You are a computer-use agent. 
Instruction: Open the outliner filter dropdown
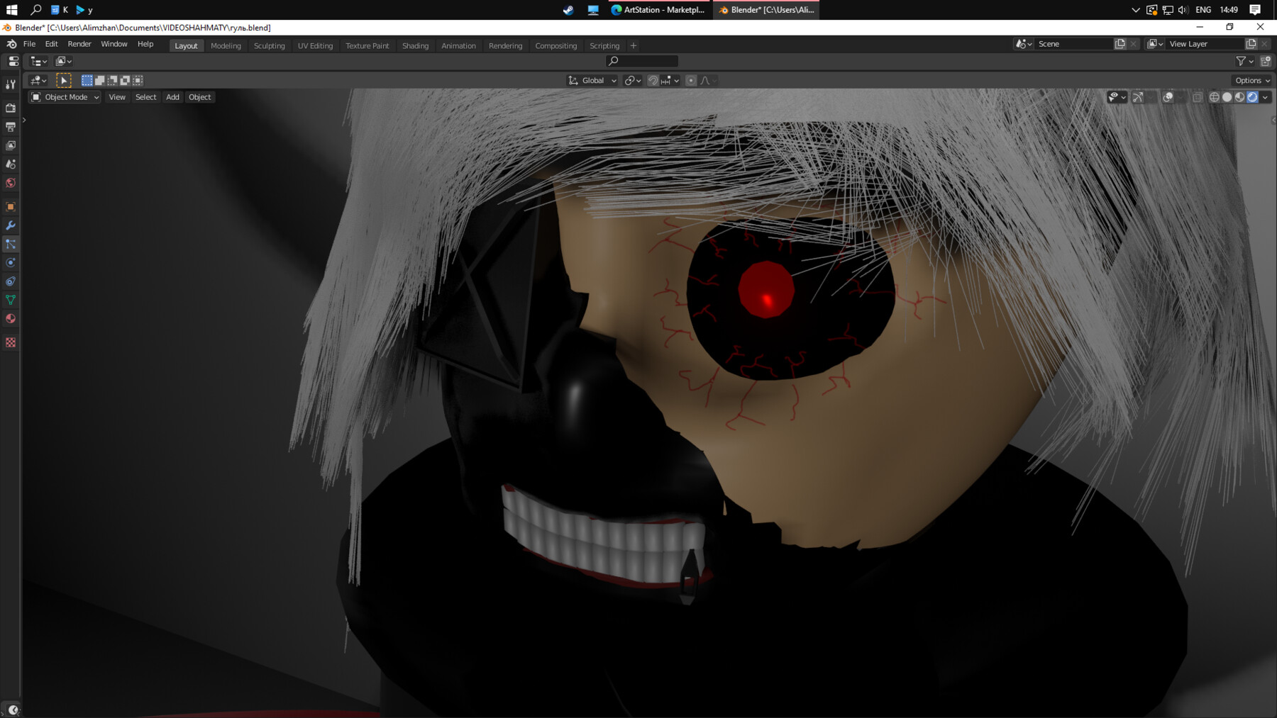click(1245, 61)
